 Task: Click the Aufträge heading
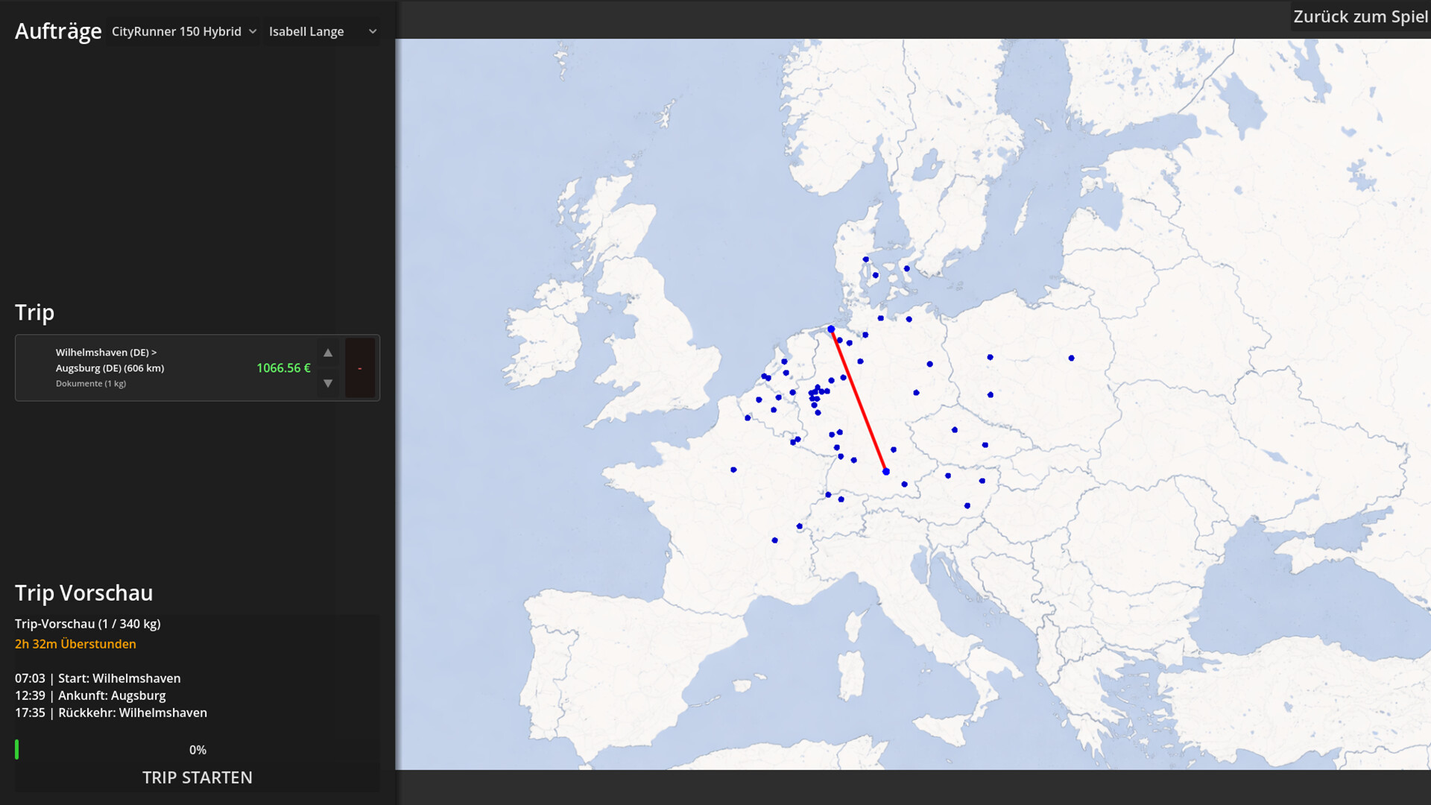[x=57, y=31]
